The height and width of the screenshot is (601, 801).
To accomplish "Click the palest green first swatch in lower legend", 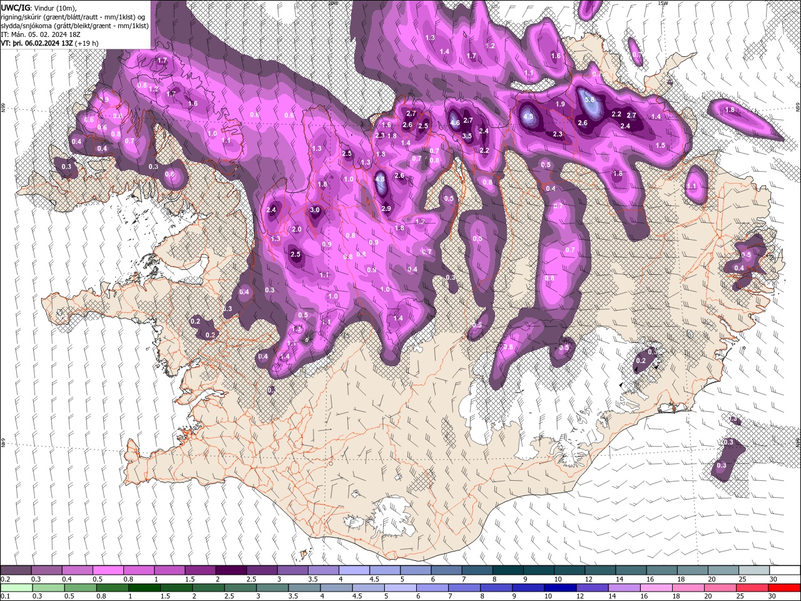I will 16,587.
